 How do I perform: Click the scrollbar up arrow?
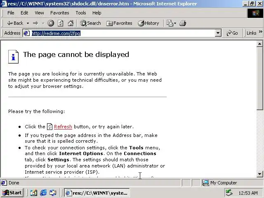point(259,44)
